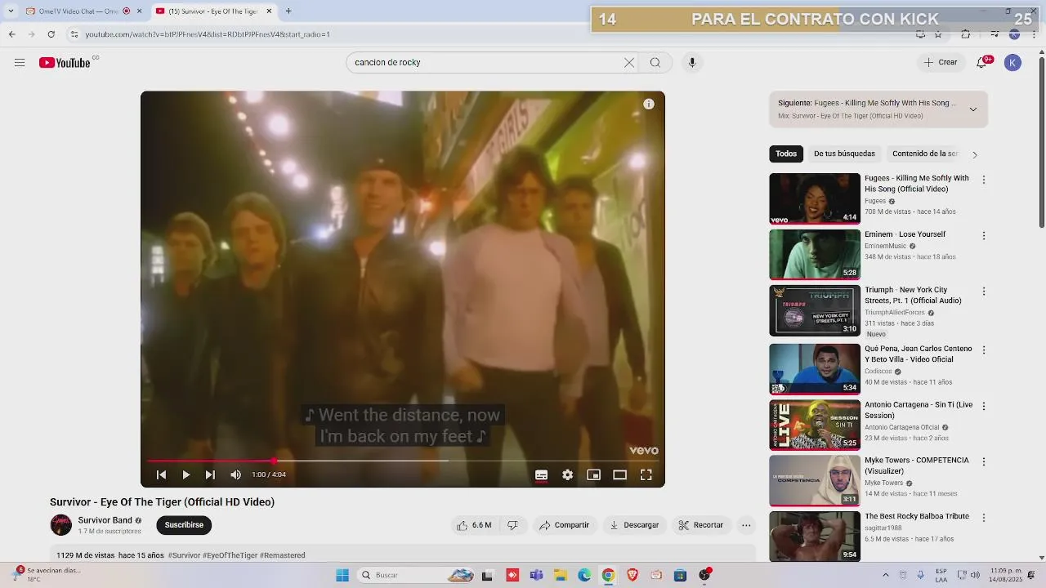Screen dimensions: 1046x588
Task: Open options for The Best Rocky Balboa Tribute
Action: (x=984, y=518)
